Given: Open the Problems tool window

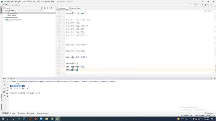Looking at the screenshot, I should [x=21, y=113].
